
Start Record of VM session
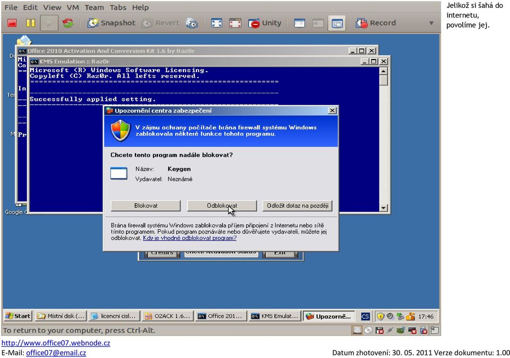click(376, 23)
